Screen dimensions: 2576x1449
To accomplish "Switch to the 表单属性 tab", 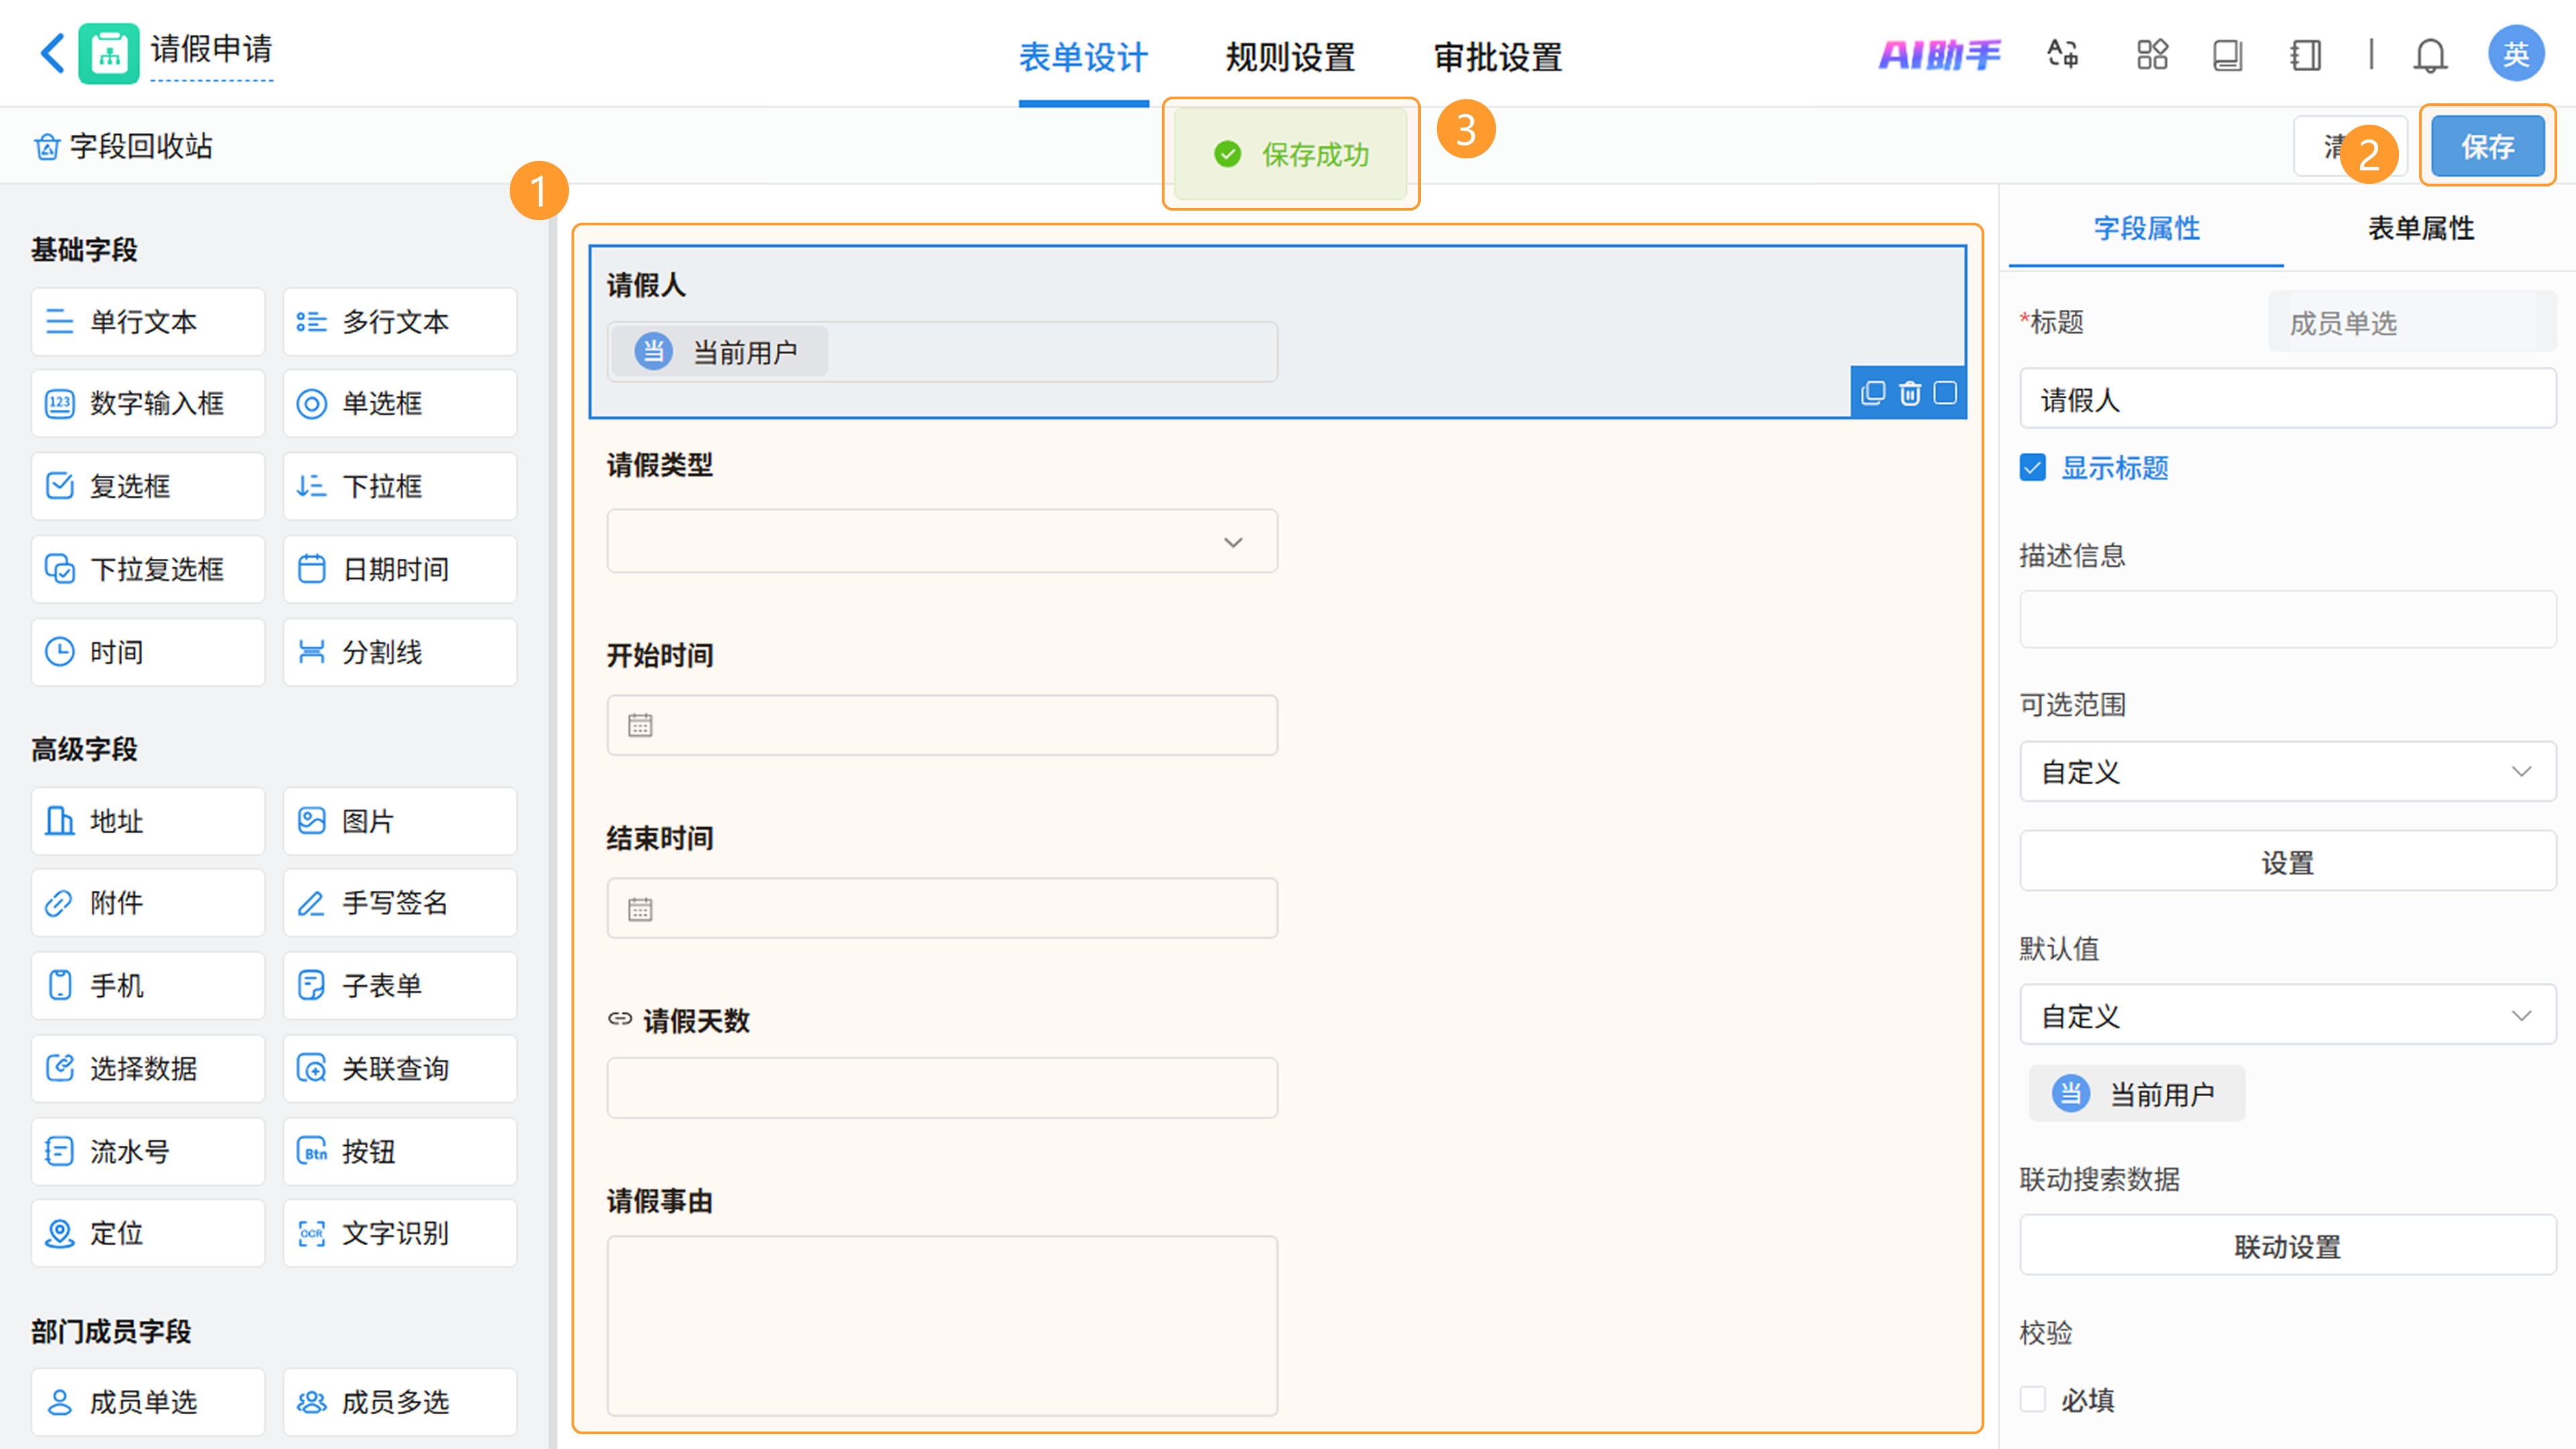I will [2421, 228].
